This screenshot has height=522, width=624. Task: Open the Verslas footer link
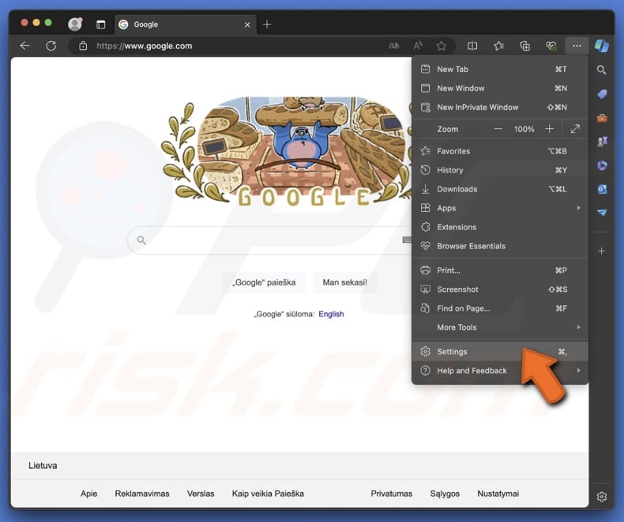(201, 494)
